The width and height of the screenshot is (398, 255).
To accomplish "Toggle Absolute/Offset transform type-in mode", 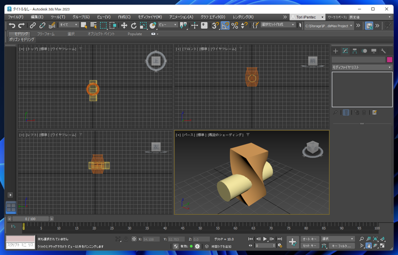I will pyautogui.click(x=134, y=239).
